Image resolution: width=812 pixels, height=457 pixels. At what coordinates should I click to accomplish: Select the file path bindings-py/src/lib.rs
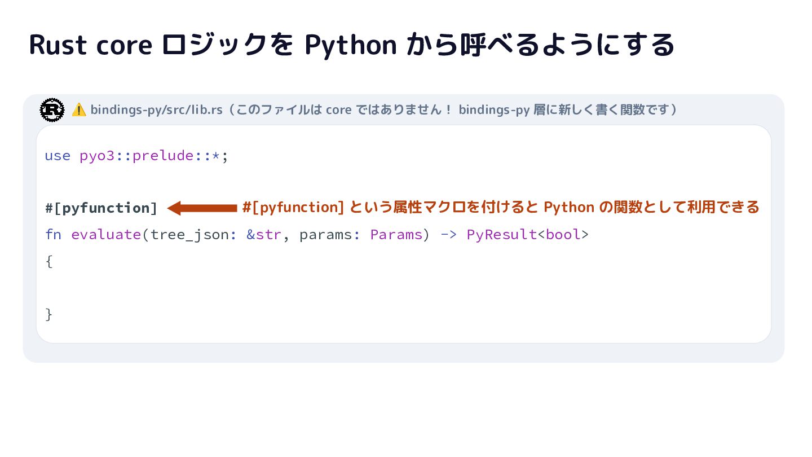click(x=157, y=109)
